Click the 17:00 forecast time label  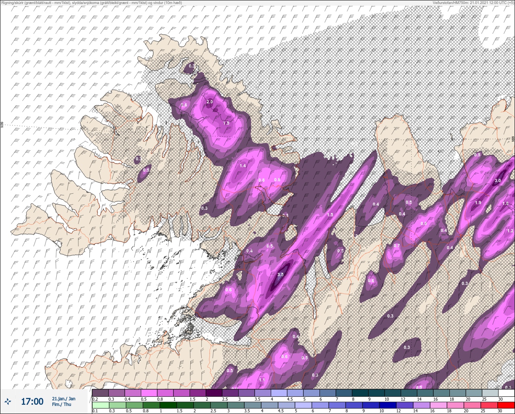click(x=32, y=402)
